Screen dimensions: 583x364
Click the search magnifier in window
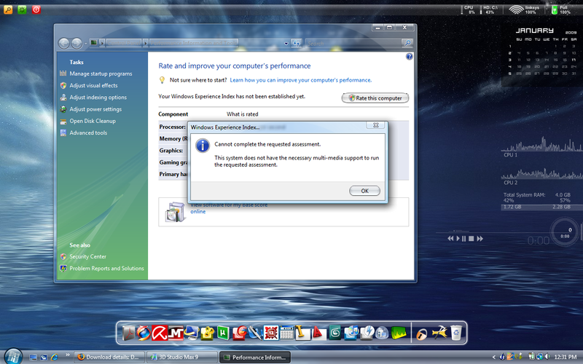407,44
